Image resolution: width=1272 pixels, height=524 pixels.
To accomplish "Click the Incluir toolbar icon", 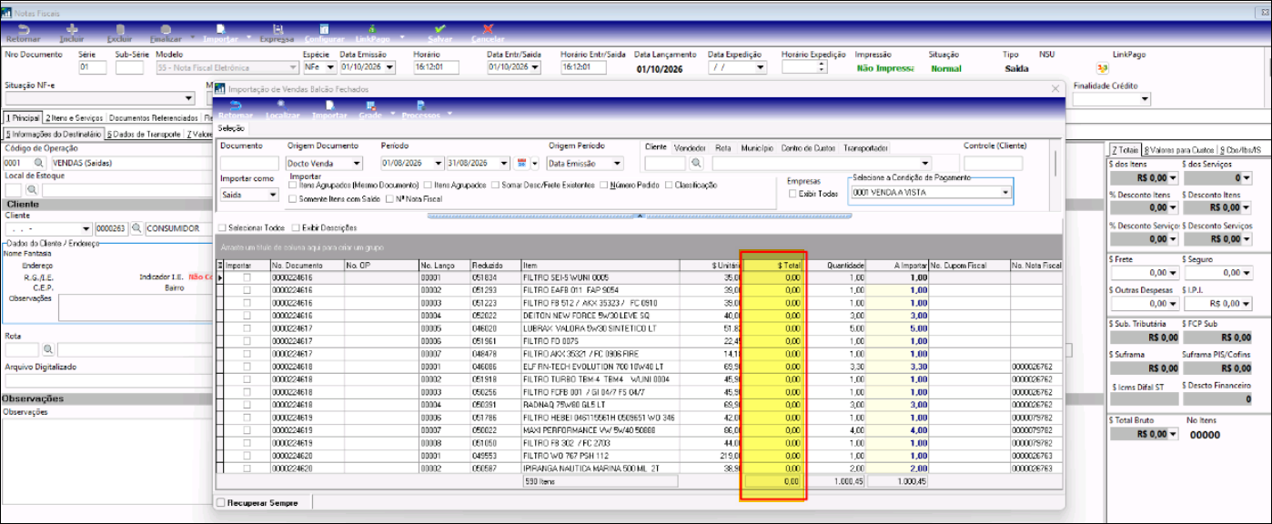I will tap(71, 35).
